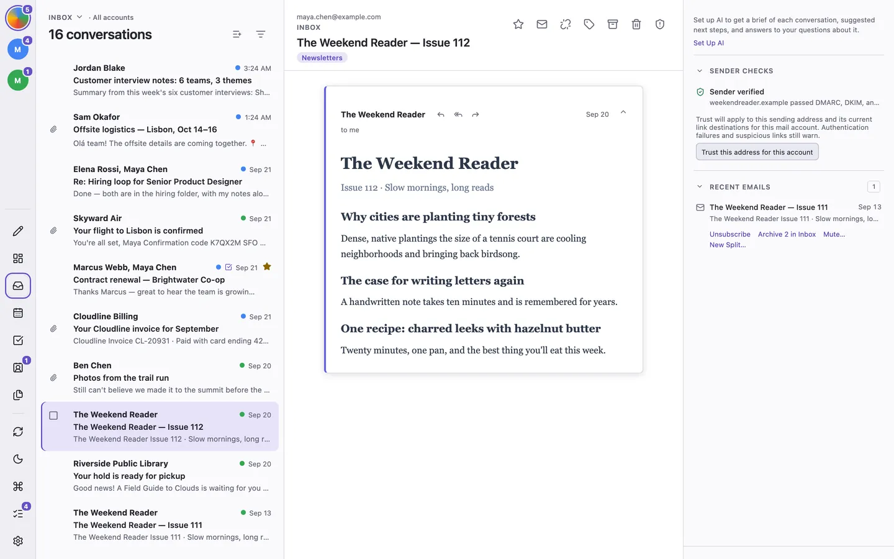Image resolution: width=894 pixels, height=559 pixels.
Task: Click the sync refresh icon in the sidebar
Action: (x=18, y=432)
